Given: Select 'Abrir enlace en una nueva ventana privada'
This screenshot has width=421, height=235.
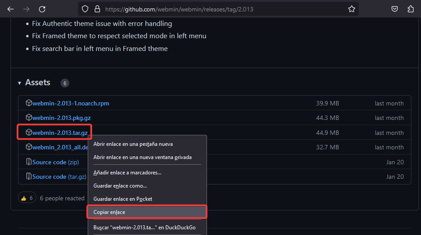Looking at the screenshot, I should tap(142, 157).
